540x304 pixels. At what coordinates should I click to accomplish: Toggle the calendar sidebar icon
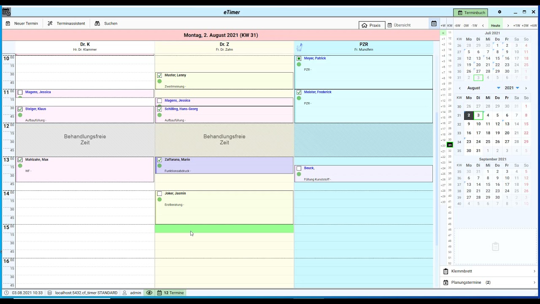click(x=434, y=24)
